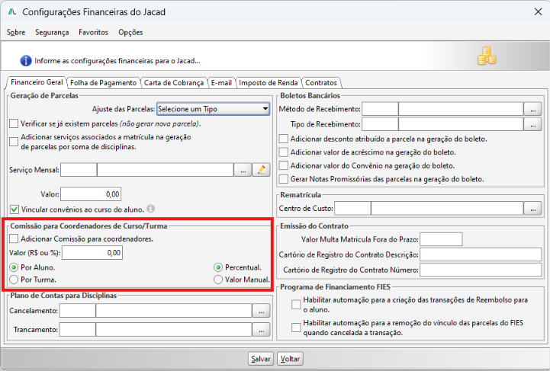Click the Serviço Mensal code field
Image resolution: width=550 pixels, height=371 pixels.
click(79, 170)
